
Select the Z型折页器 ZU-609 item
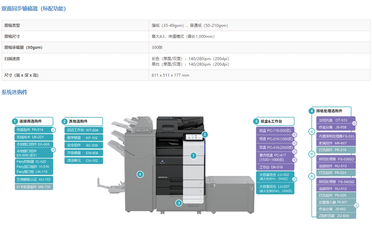click(335, 216)
